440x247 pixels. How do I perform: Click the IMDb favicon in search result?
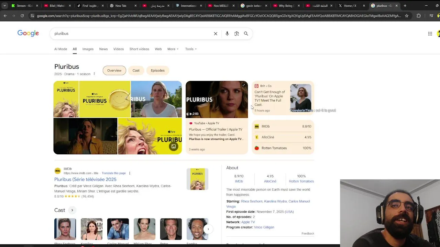tap(57, 170)
